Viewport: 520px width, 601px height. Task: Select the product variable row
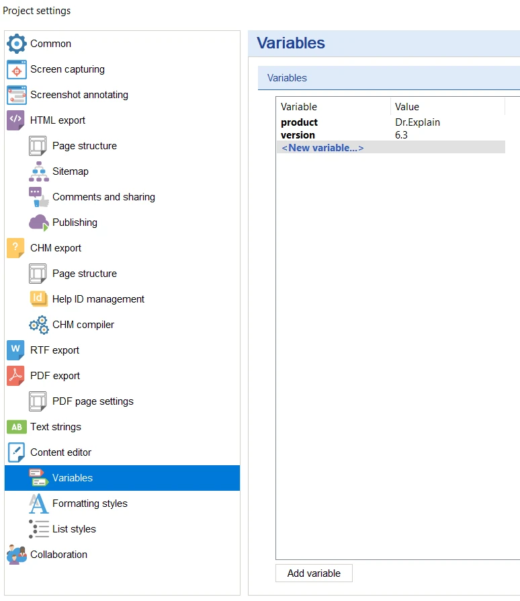tap(390, 122)
